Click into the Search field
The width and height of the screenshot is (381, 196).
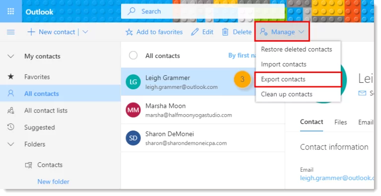click(202, 11)
